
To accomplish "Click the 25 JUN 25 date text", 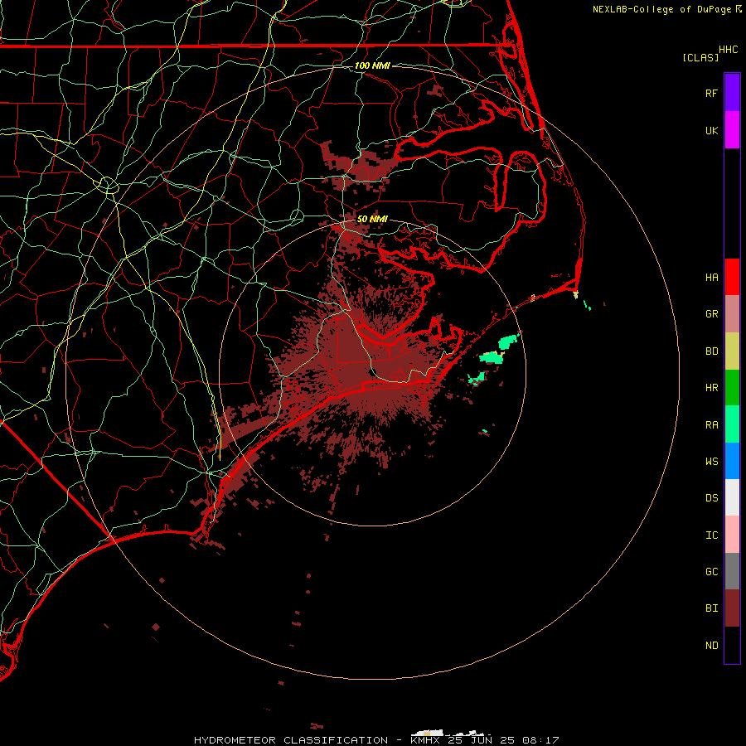I will [481, 740].
